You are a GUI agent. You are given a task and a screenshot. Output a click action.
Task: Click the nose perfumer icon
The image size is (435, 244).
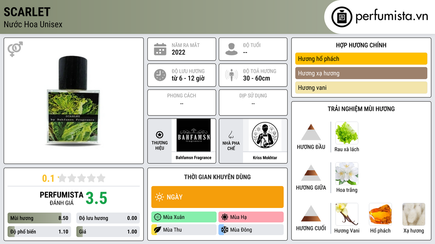pyautogui.click(x=231, y=135)
